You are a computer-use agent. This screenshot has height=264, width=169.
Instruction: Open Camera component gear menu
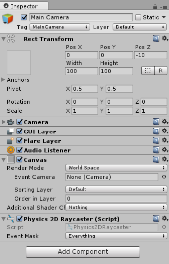click(x=165, y=121)
